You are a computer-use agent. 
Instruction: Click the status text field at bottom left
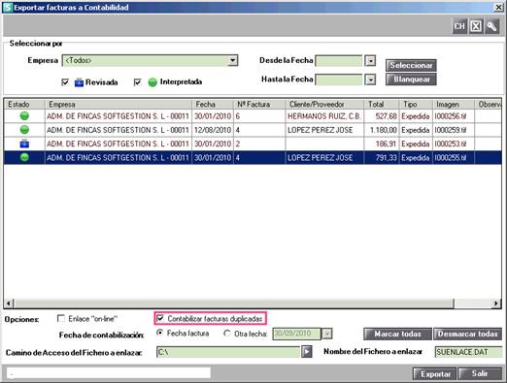point(109,373)
